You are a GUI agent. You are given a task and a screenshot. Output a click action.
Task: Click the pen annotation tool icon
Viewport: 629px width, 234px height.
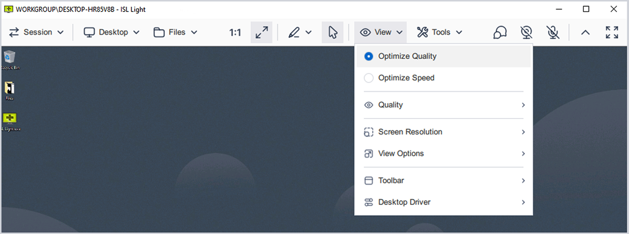pyautogui.click(x=294, y=32)
